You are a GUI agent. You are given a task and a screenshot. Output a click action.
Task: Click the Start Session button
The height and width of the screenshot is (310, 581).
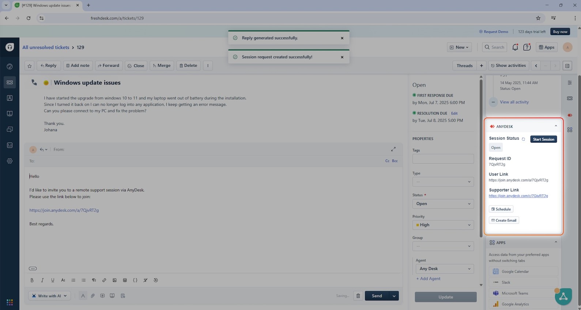[x=543, y=139]
